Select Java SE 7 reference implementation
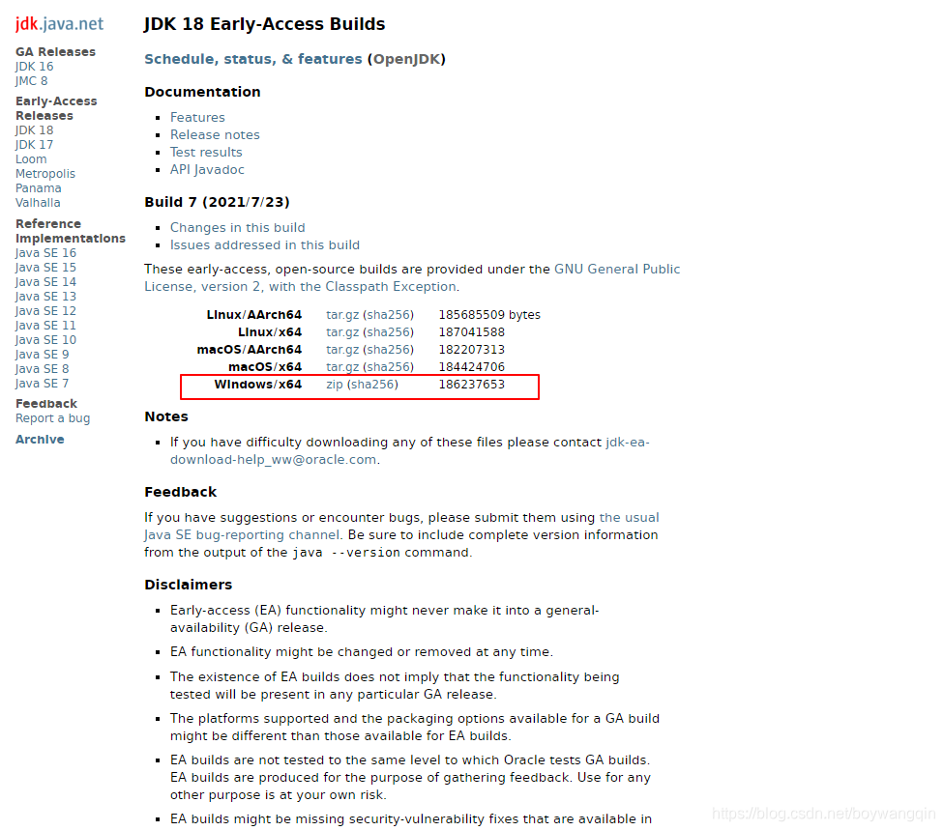This screenshot has height=831, width=944. 43,383
